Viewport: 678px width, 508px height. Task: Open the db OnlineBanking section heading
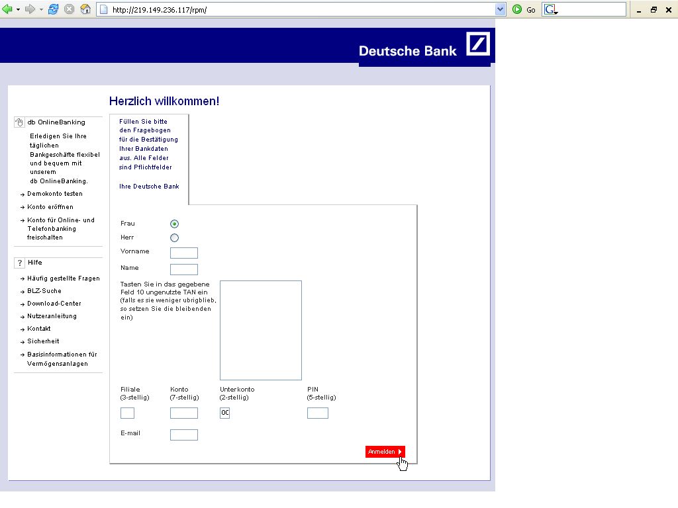click(x=56, y=122)
